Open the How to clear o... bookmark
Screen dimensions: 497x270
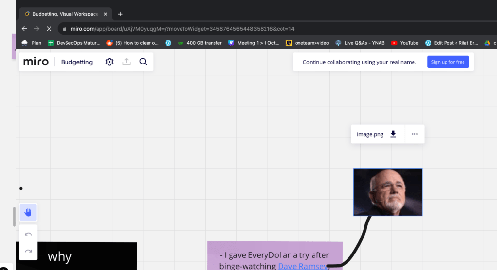pyautogui.click(x=133, y=43)
